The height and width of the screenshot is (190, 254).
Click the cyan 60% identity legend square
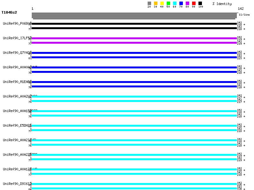[x=175, y=3]
